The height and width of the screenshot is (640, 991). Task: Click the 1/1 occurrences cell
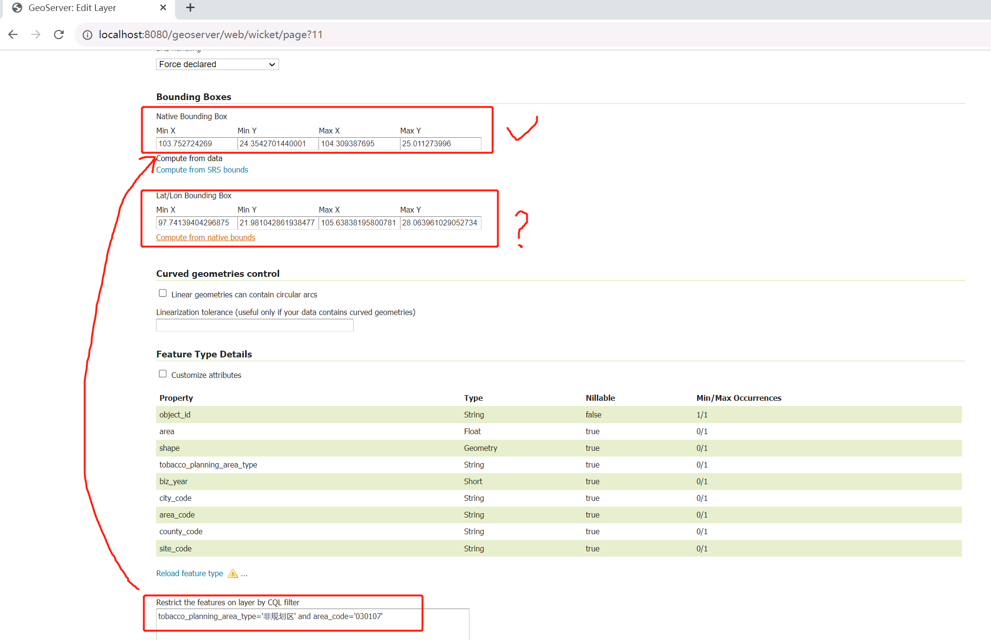(702, 415)
